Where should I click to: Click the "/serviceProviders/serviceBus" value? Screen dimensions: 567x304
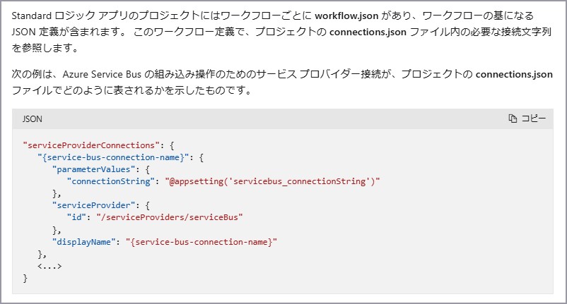[170, 217]
